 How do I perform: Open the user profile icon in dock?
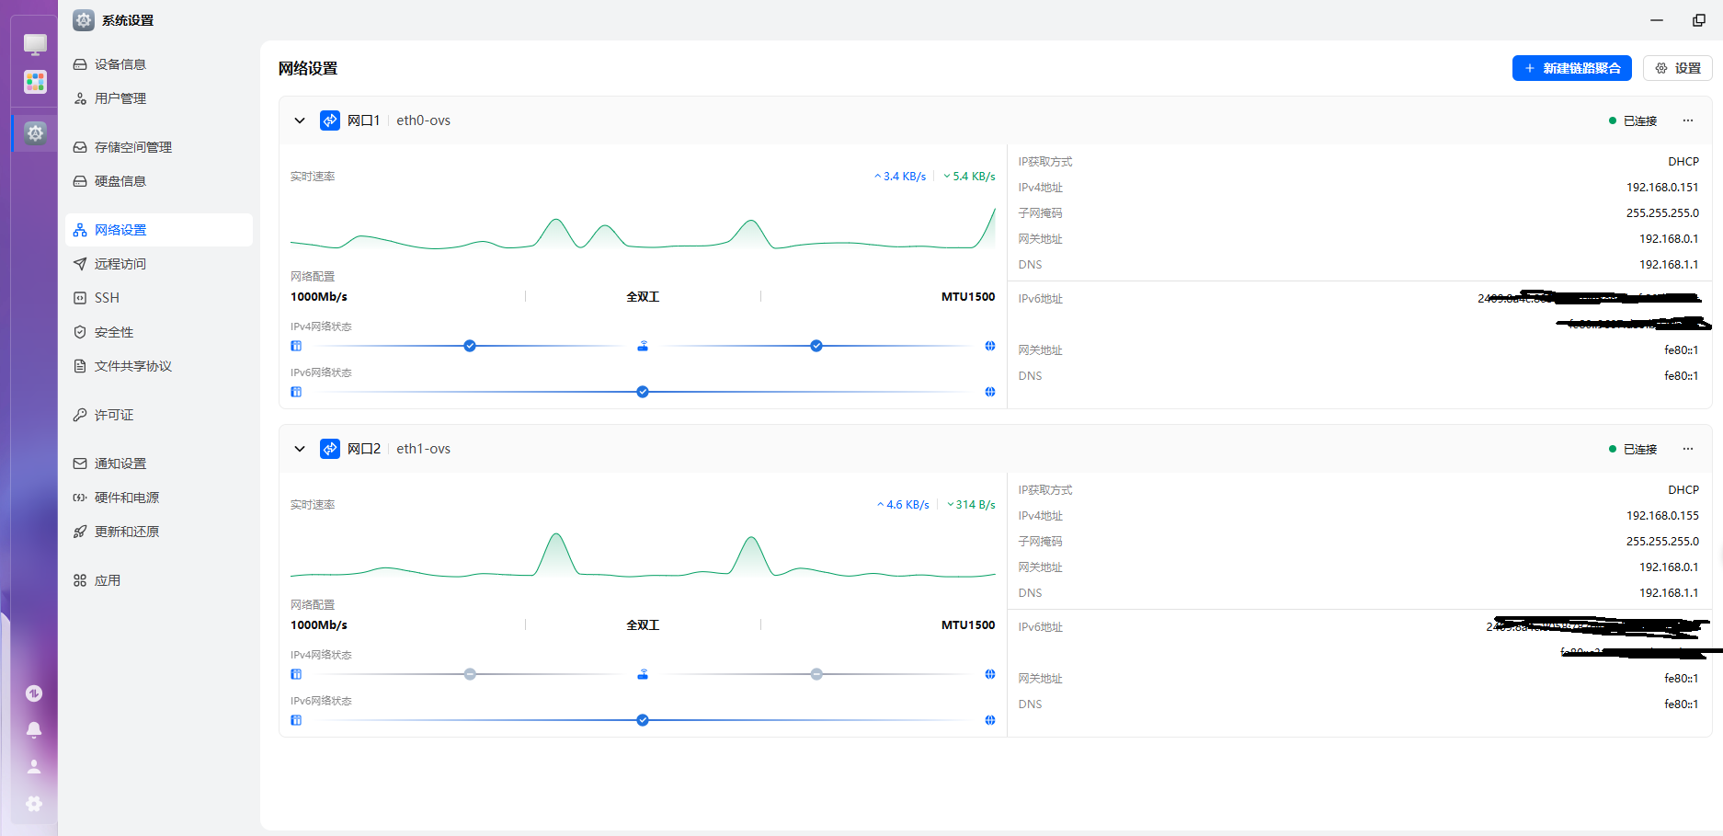34,766
